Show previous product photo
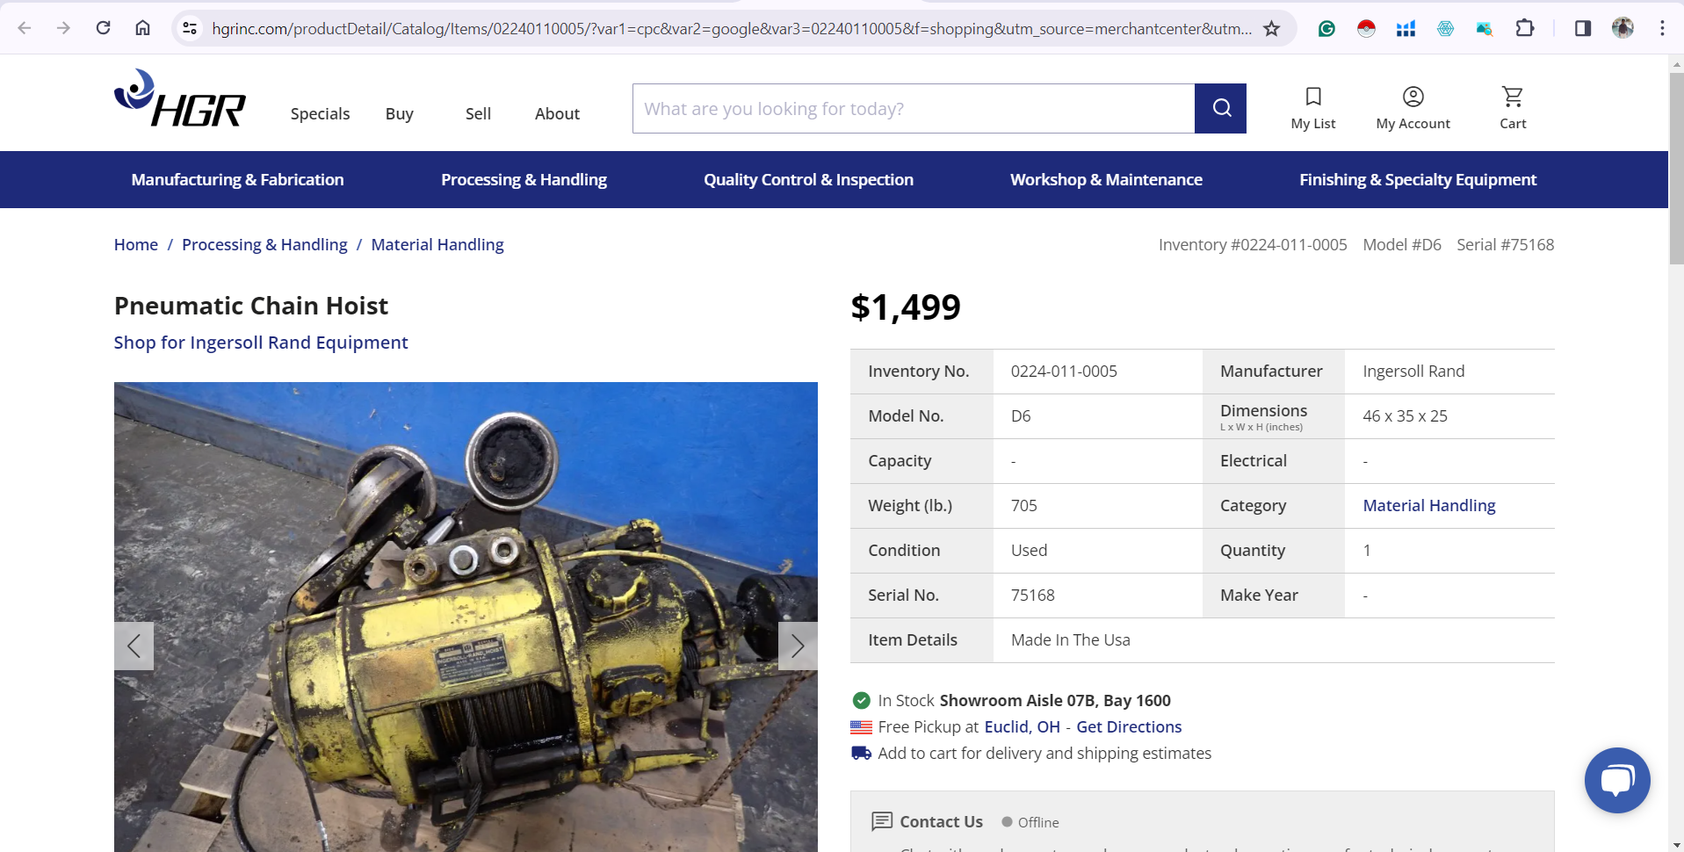This screenshot has width=1684, height=852. coord(134,646)
